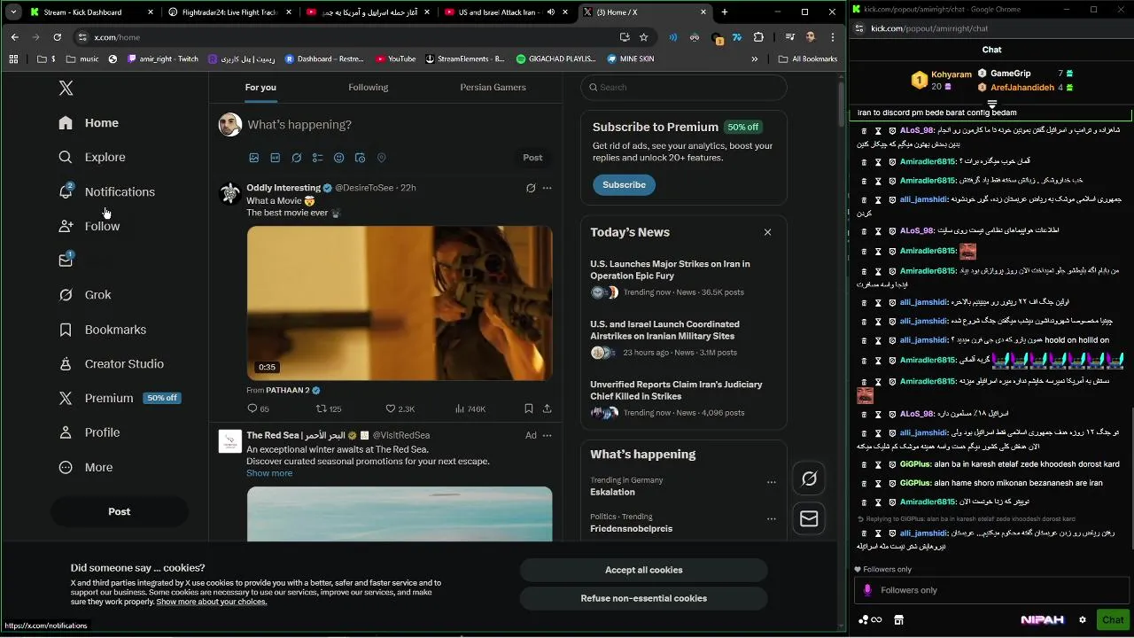Open more options for Eskalation trend
Viewport: 1134px width, 638px height.
(x=772, y=483)
